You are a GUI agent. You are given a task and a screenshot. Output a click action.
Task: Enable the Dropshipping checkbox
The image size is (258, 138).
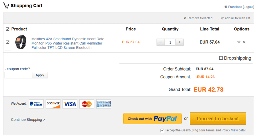click(x=221, y=58)
